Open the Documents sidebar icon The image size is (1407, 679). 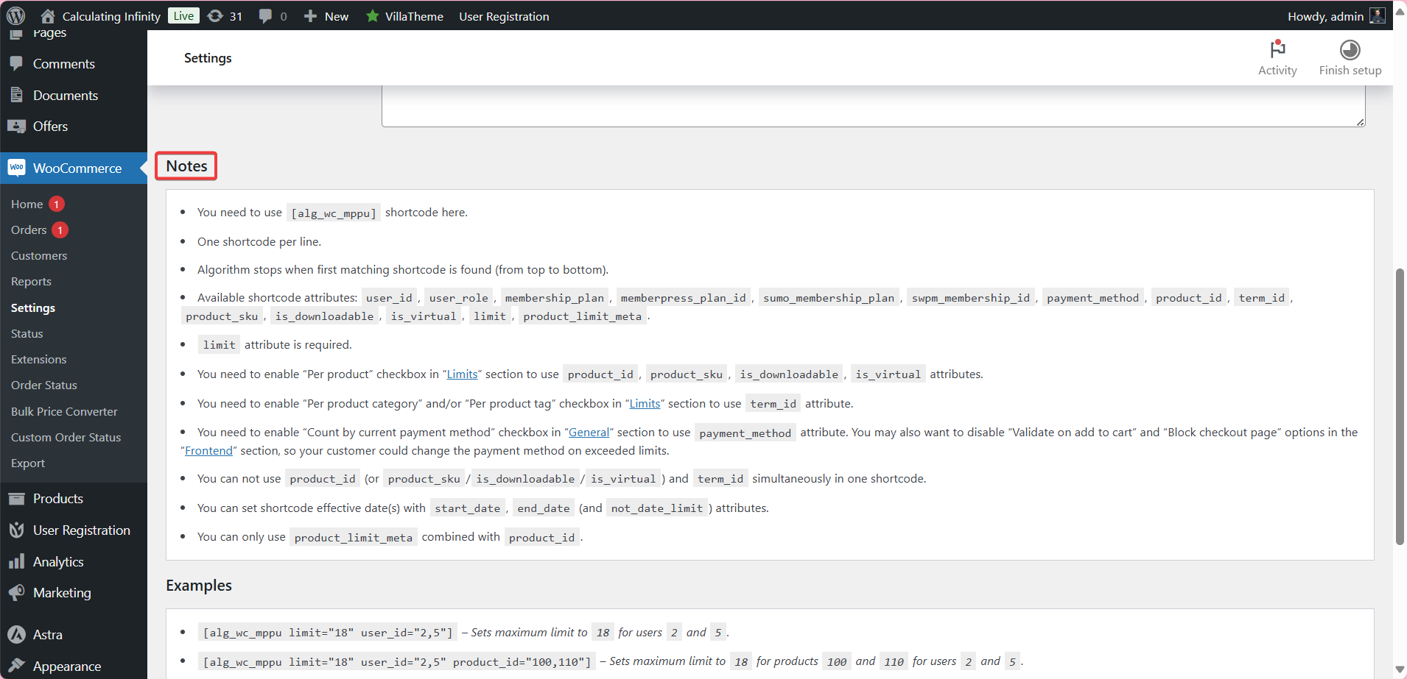pos(16,95)
